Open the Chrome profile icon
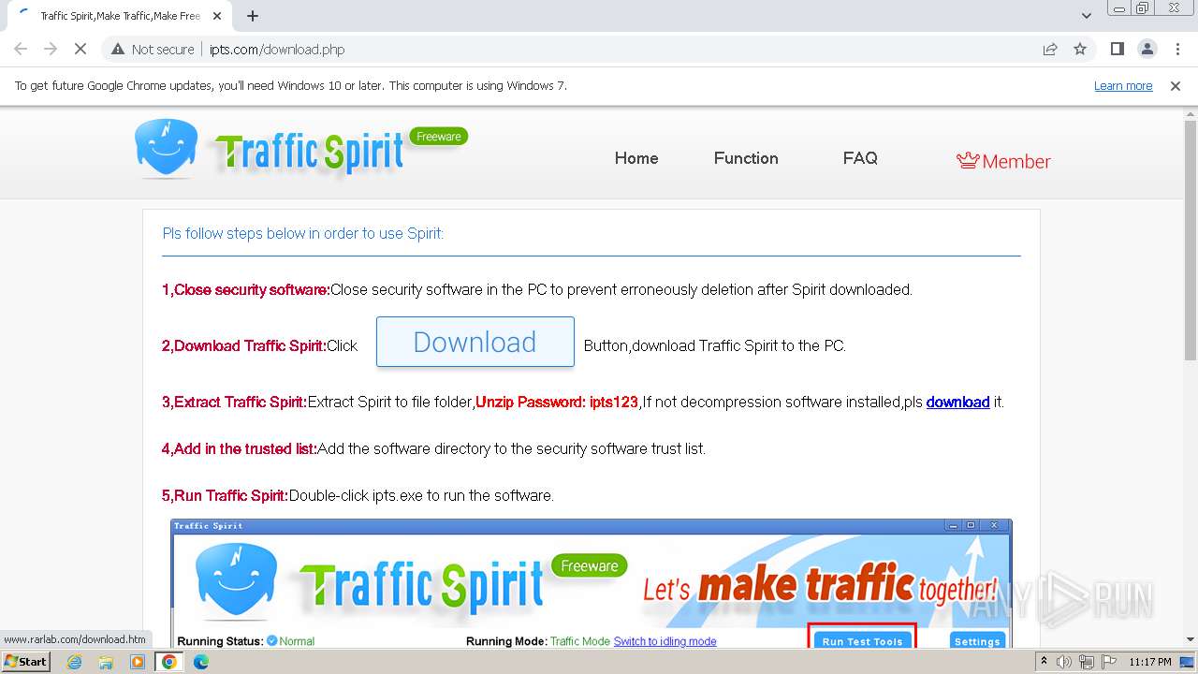 coord(1147,49)
